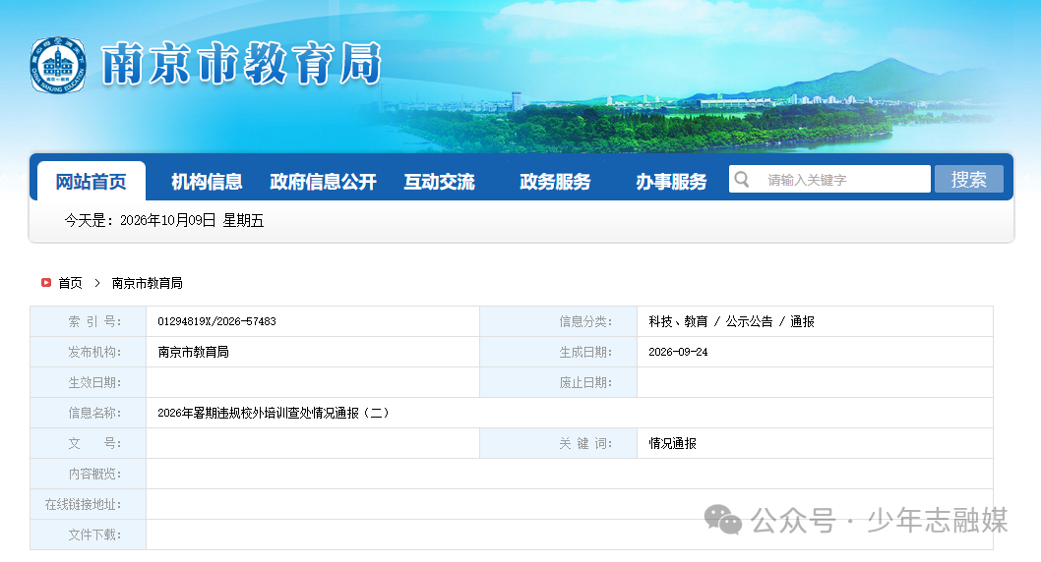Click the breadcrumb chevron separator
Viewport: 1041px width, 562px height.
coord(97,283)
